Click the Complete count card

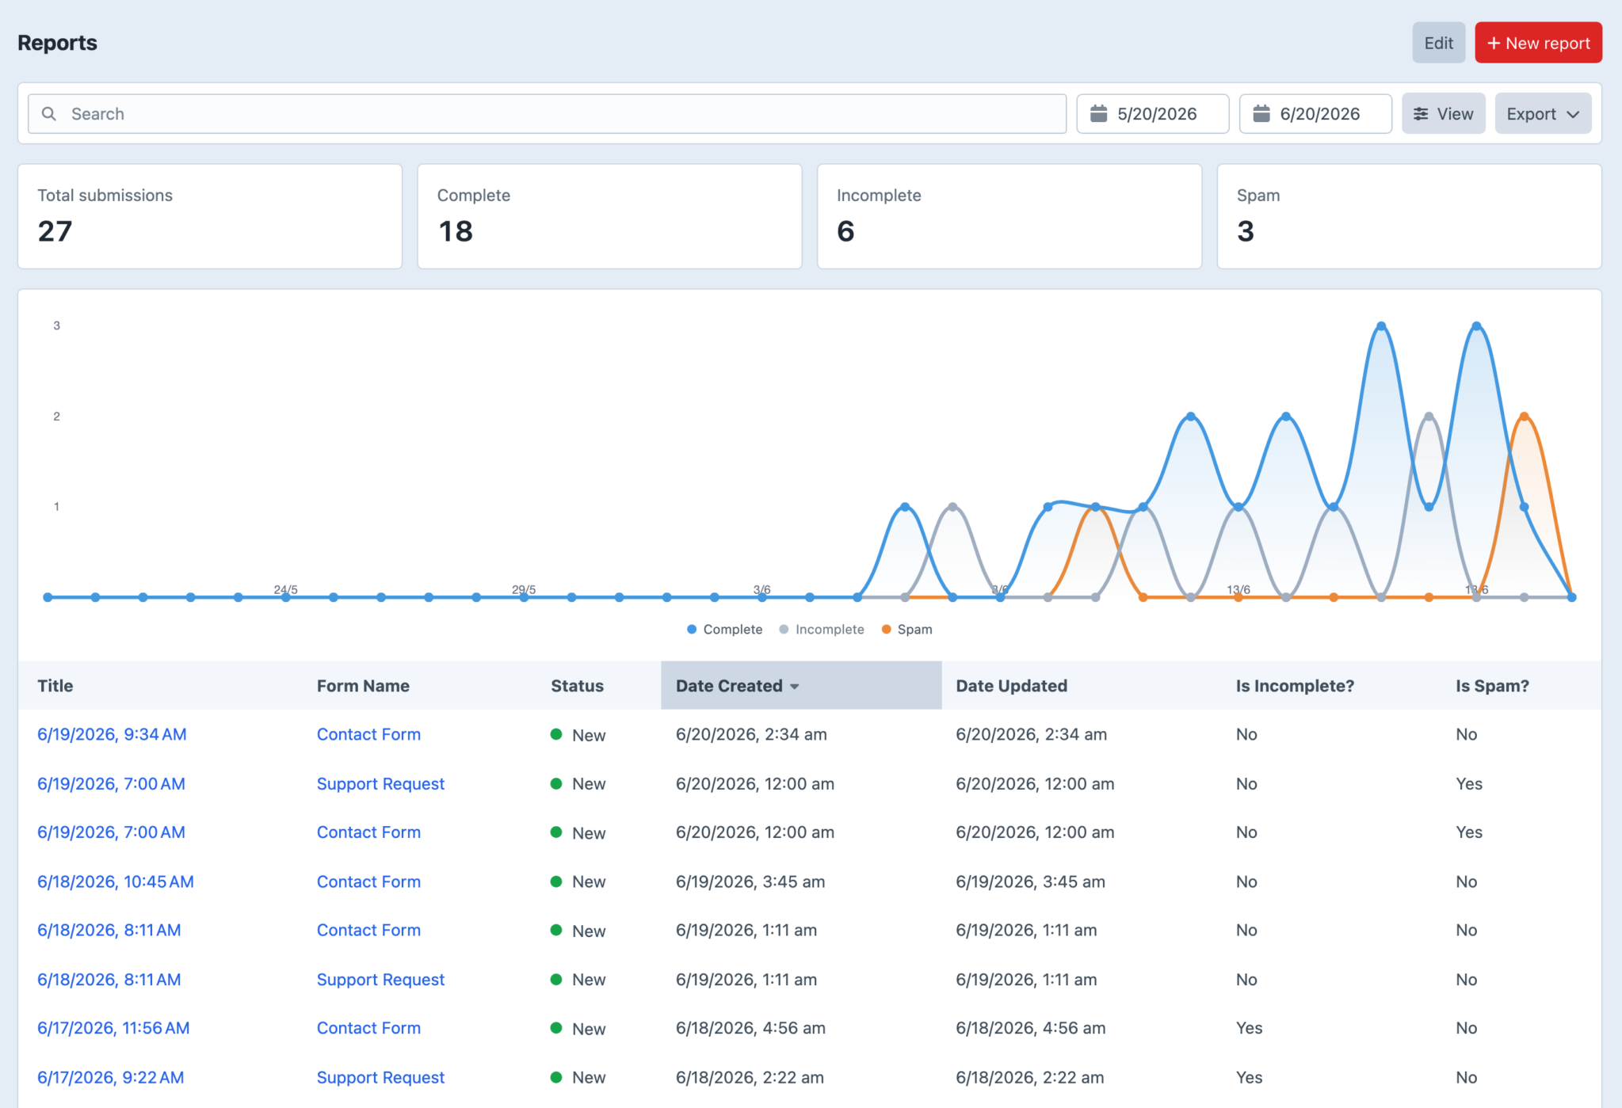[x=609, y=216]
